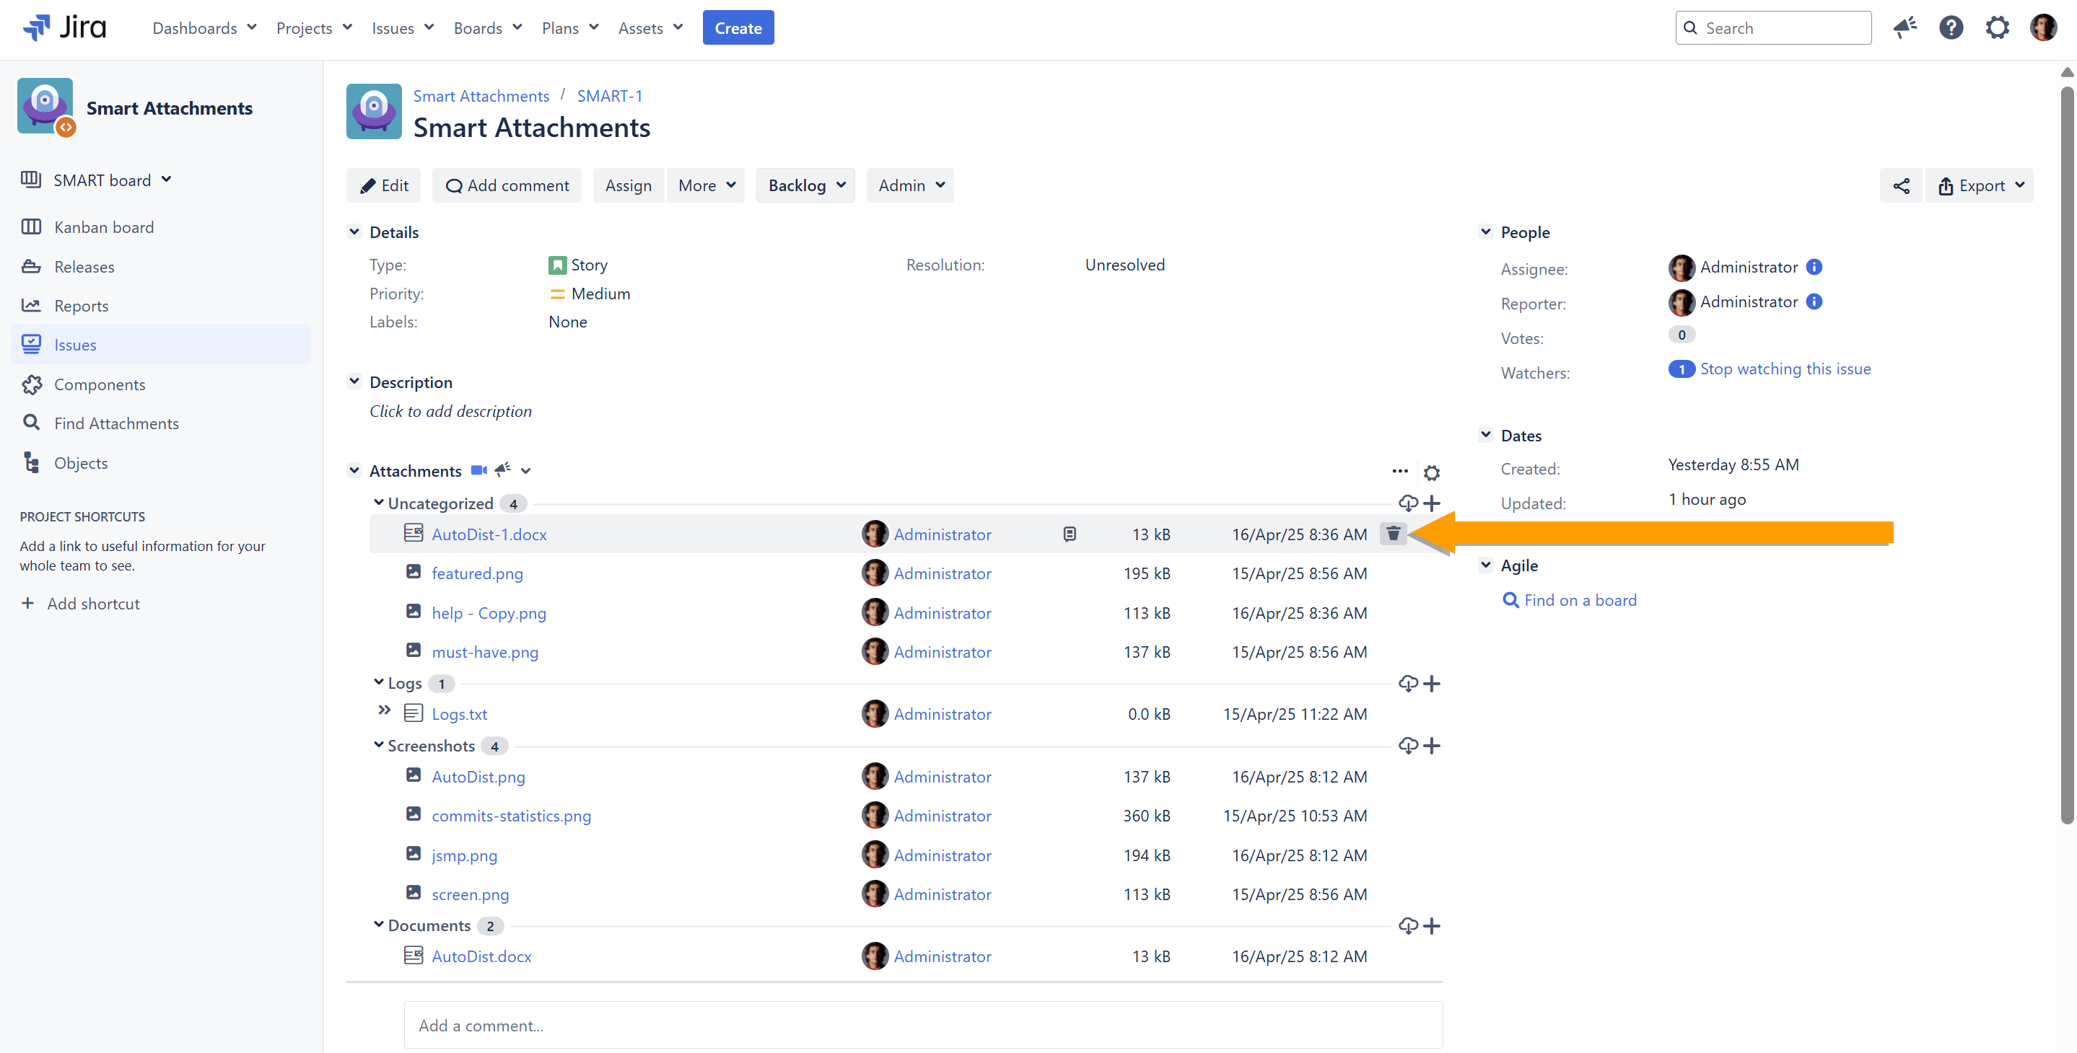Open the help question mark icon
The height and width of the screenshot is (1053, 2077).
[1951, 28]
